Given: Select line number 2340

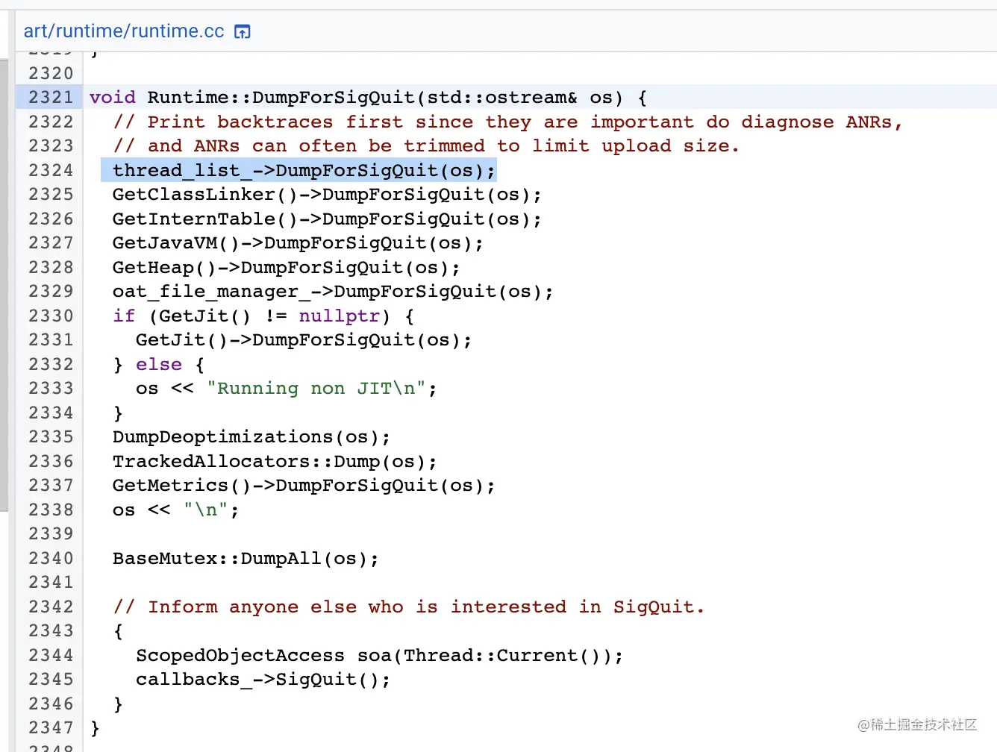Looking at the screenshot, I should click(51, 558).
